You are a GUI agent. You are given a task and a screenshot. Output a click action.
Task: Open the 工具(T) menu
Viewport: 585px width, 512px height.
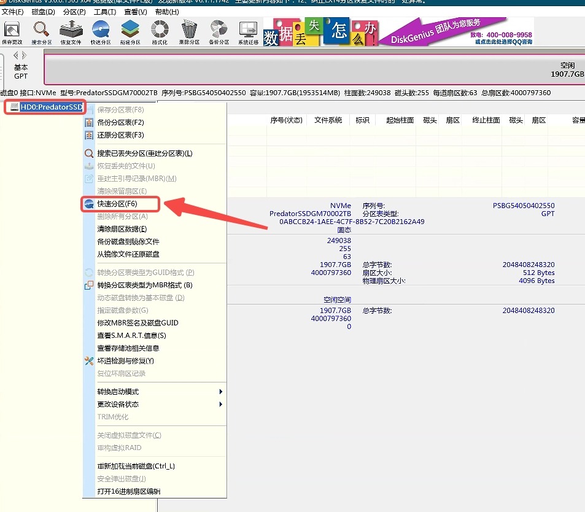click(x=105, y=12)
